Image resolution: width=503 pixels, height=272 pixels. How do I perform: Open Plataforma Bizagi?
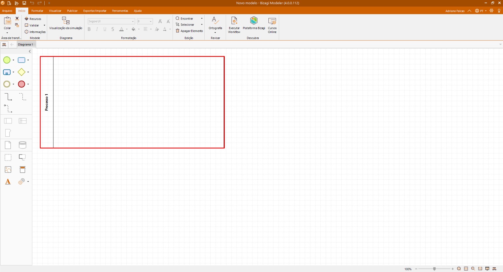(x=254, y=24)
